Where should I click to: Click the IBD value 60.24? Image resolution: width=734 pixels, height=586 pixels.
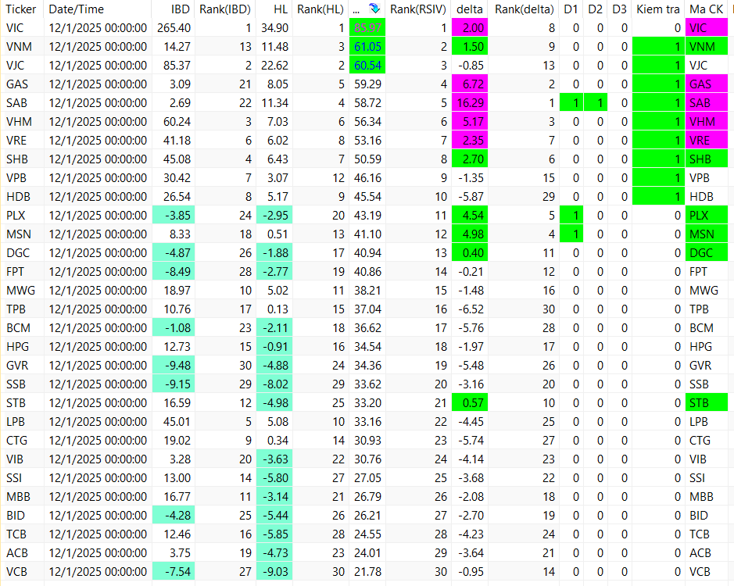click(x=177, y=122)
